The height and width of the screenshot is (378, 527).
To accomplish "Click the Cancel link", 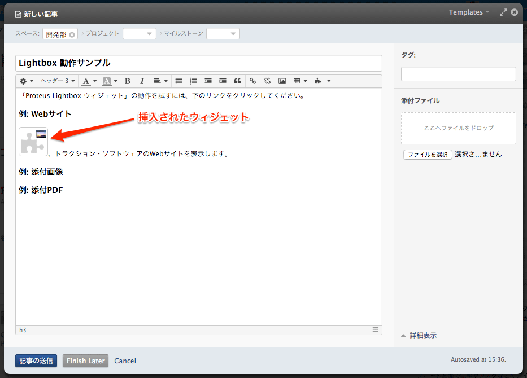I will [x=125, y=361].
